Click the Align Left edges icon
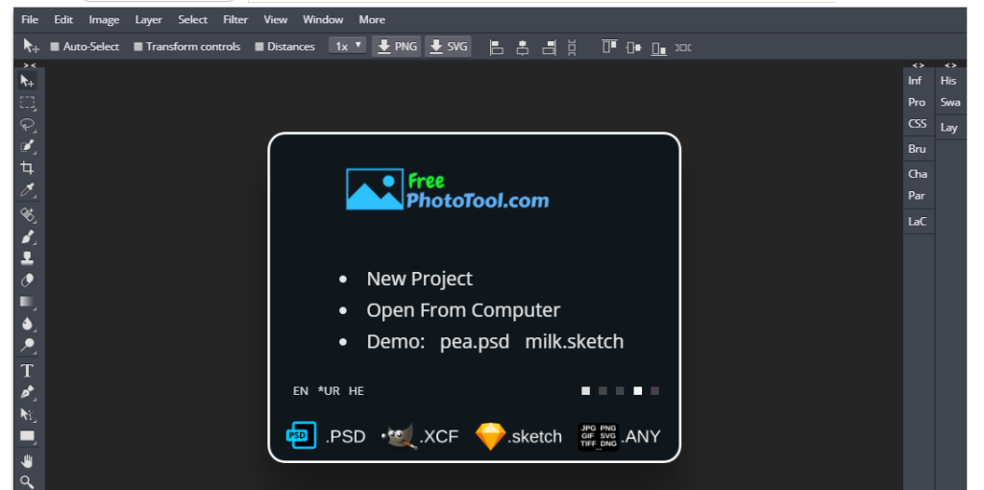The width and height of the screenshot is (984, 490). tap(497, 47)
